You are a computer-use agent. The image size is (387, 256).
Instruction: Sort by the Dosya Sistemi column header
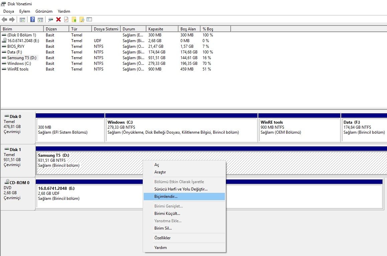(x=106, y=29)
